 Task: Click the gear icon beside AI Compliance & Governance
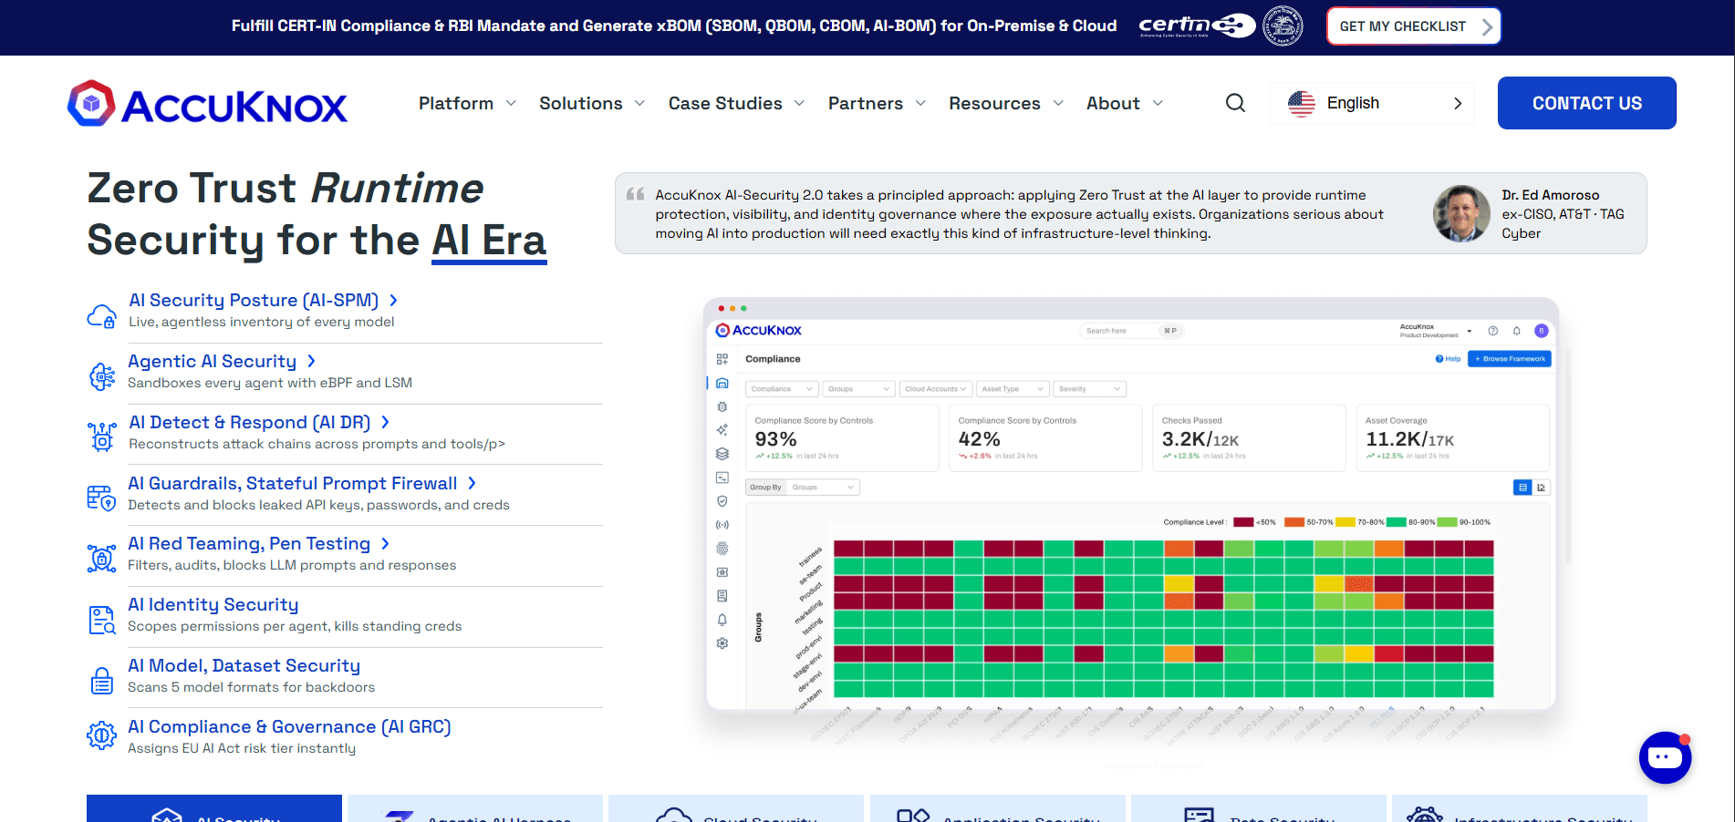(x=101, y=735)
